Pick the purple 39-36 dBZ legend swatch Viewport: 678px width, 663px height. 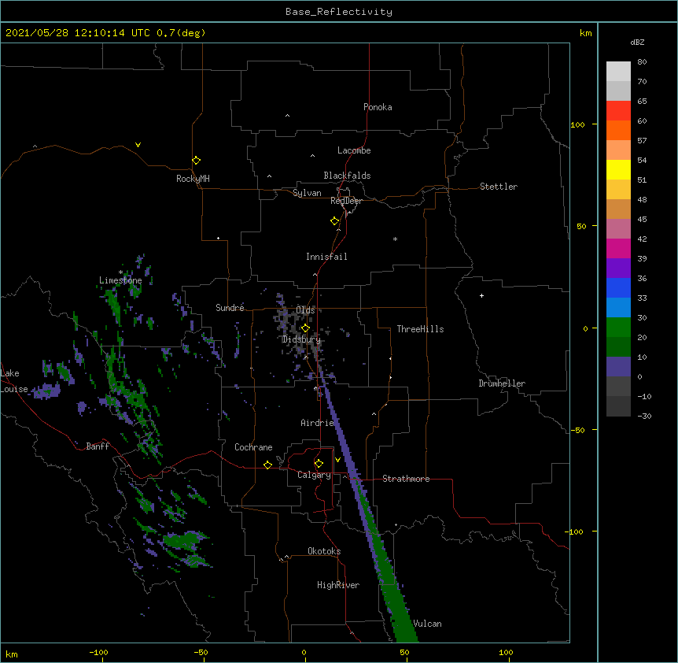point(618,269)
